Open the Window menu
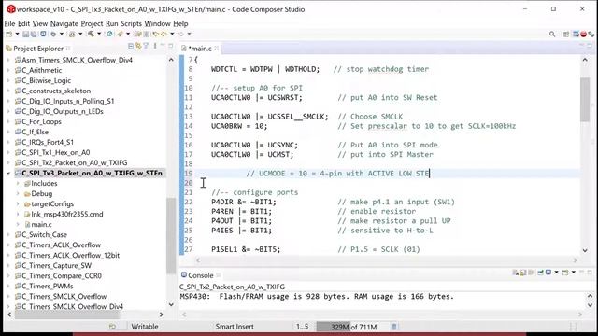This screenshot has width=598, height=336. 157,23
